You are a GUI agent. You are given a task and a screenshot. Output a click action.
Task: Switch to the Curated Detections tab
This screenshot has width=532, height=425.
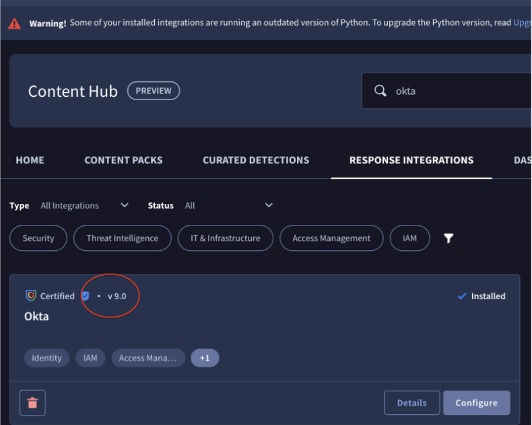click(x=256, y=160)
